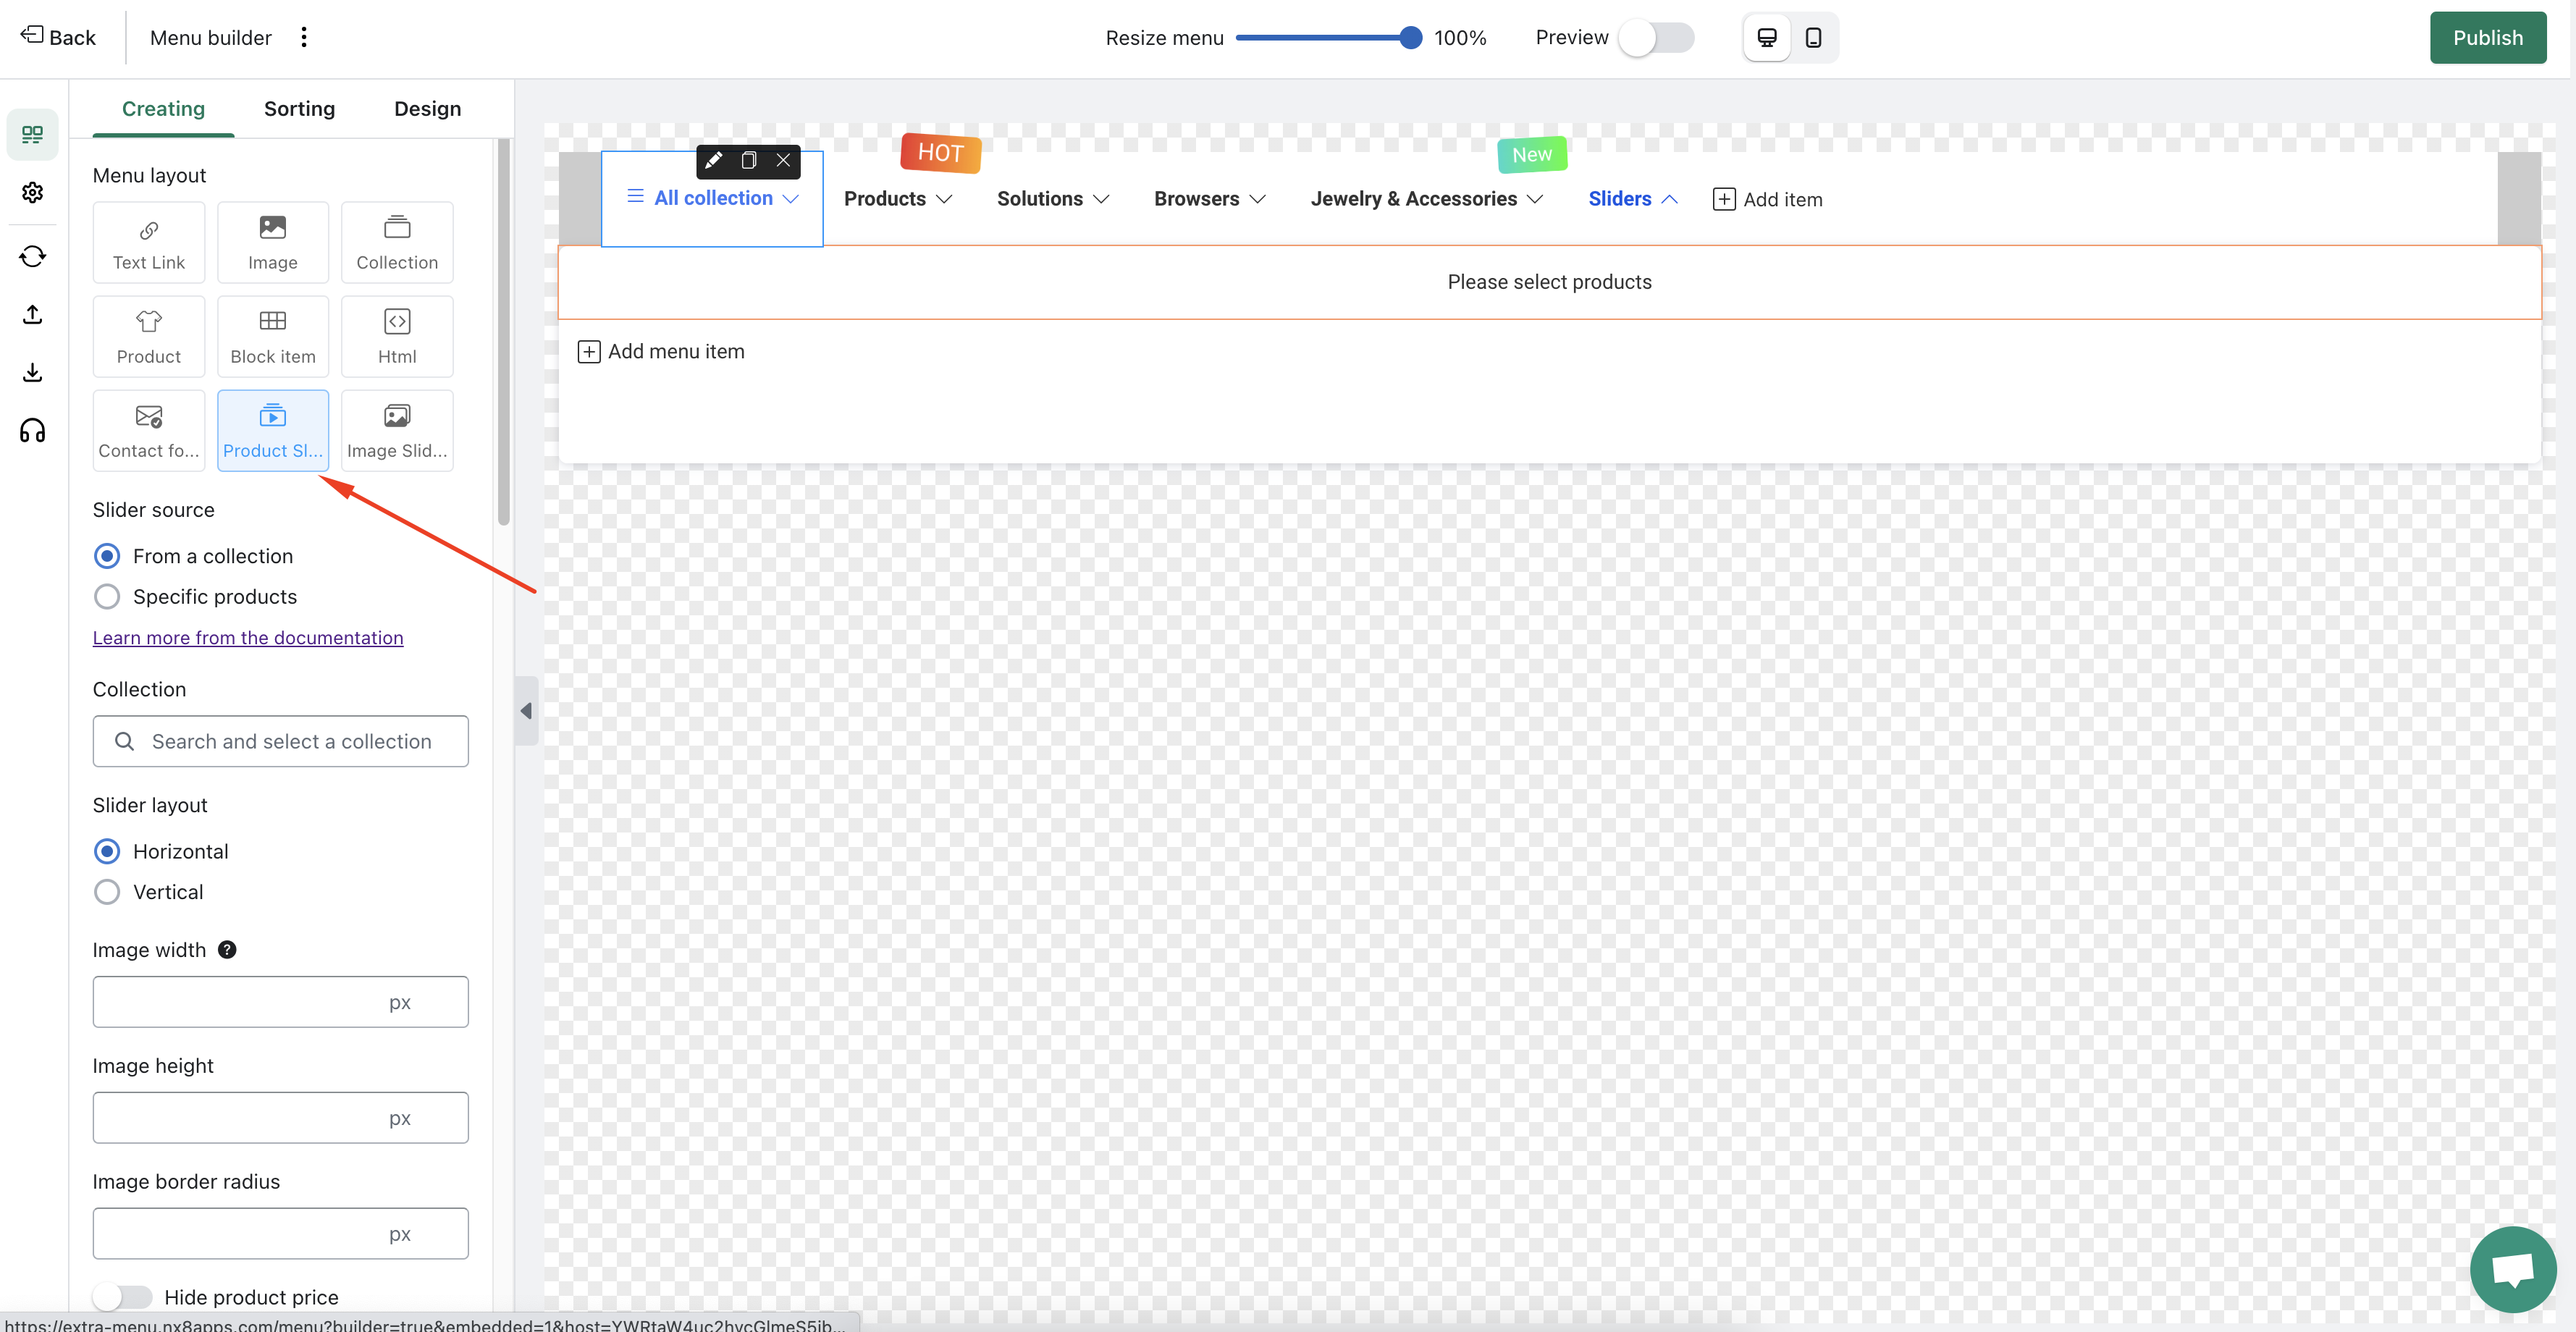Open settings gear in left sidebar
The image size is (2576, 1332).
point(32,192)
